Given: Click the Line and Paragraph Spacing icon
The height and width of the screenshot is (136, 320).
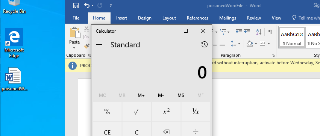Looking at the screenshot, I should tap(234, 44).
